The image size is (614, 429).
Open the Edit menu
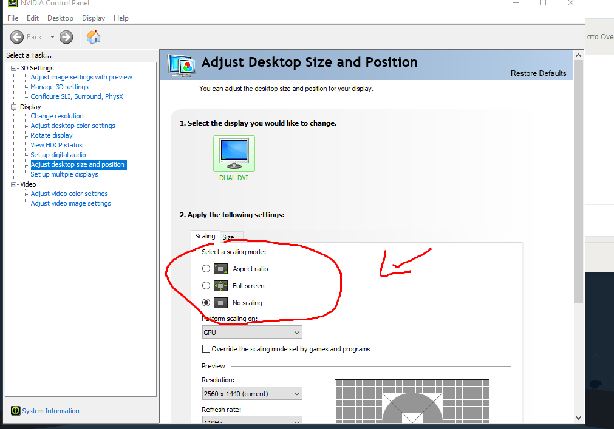[x=33, y=18]
